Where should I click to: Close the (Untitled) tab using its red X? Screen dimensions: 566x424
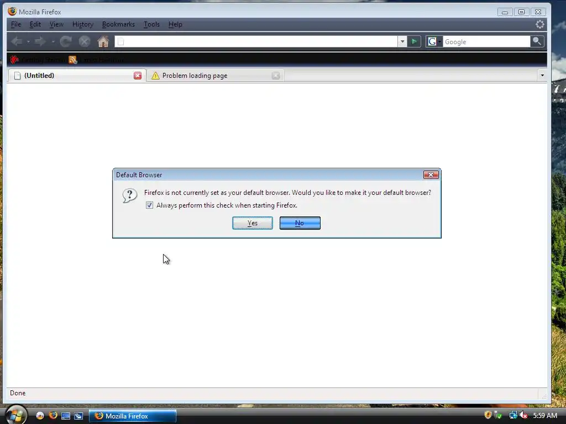(138, 75)
